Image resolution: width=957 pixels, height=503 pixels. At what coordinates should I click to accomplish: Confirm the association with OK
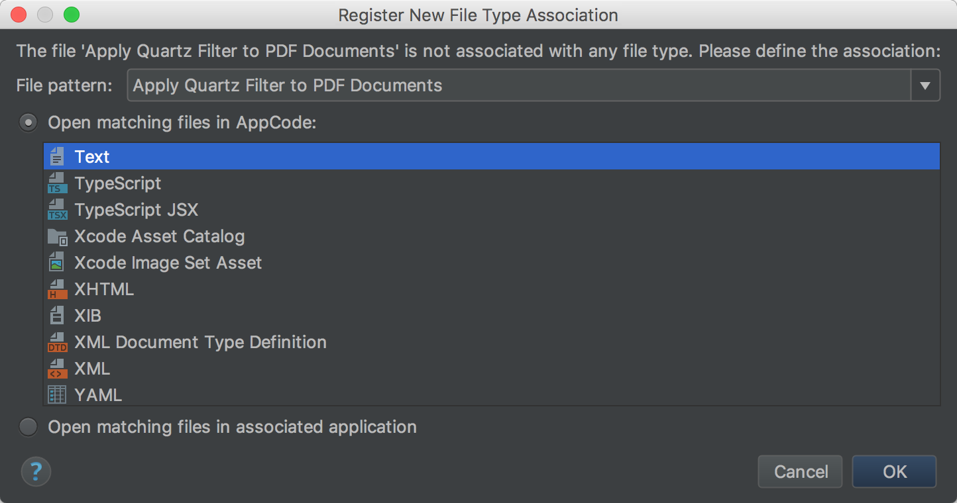[894, 472]
